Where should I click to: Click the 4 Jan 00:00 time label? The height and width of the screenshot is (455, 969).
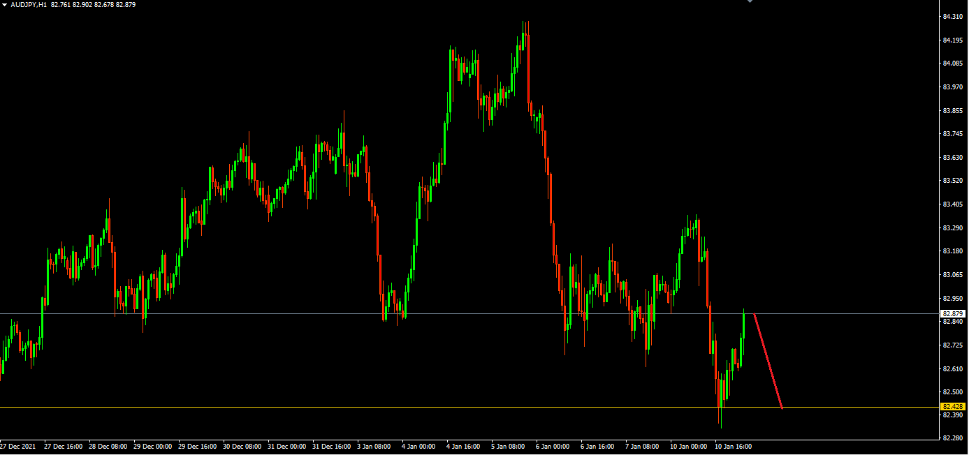(418, 446)
